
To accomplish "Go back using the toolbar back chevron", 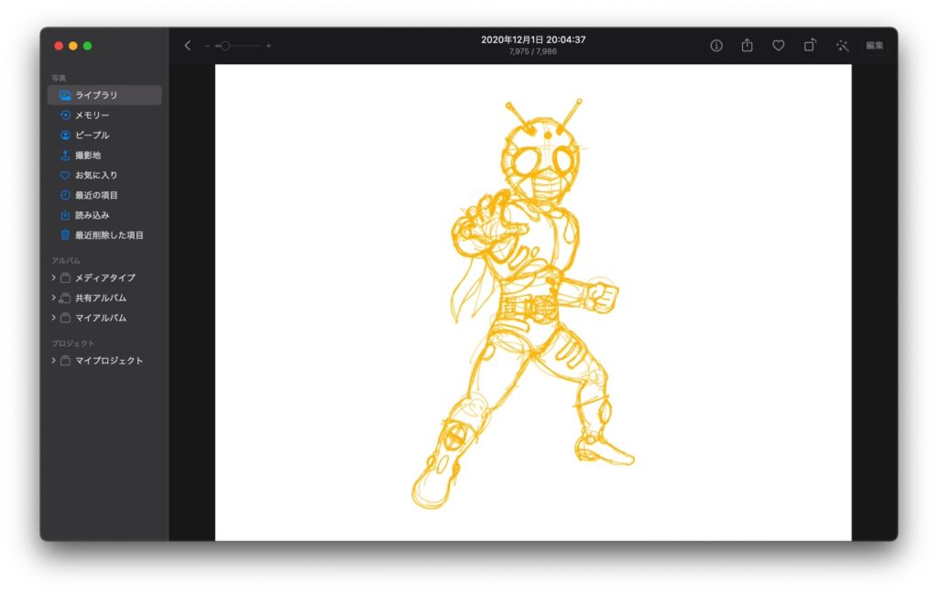I will [187, 46].
